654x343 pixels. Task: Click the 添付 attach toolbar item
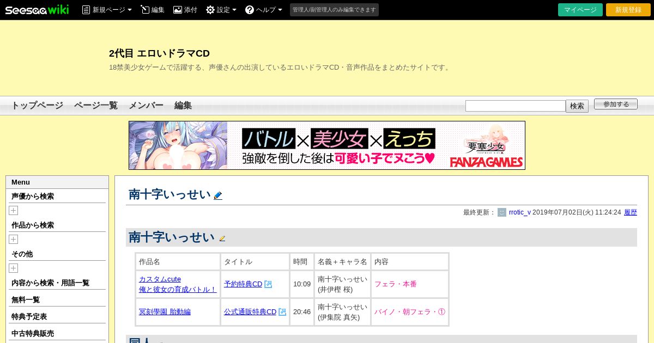tap(185, 10)
